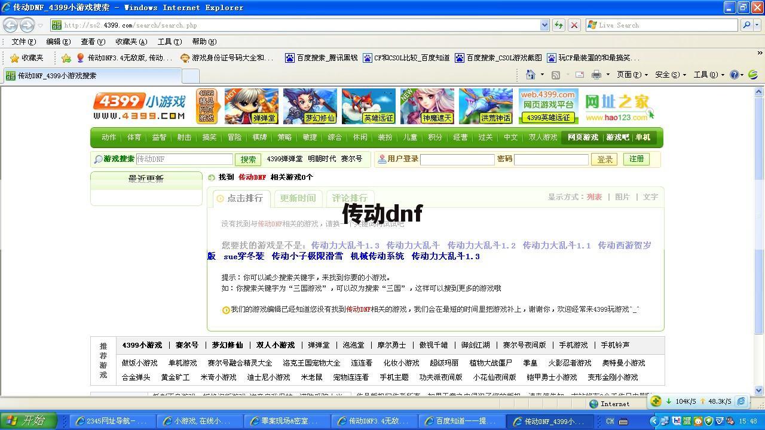The height and width of the screenshot is (430, 765).
Task: Open the 机械传动系统 suggestion link
Action: 377,256
